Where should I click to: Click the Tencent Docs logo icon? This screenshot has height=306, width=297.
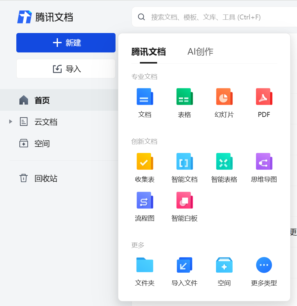[x=24, y=17]
